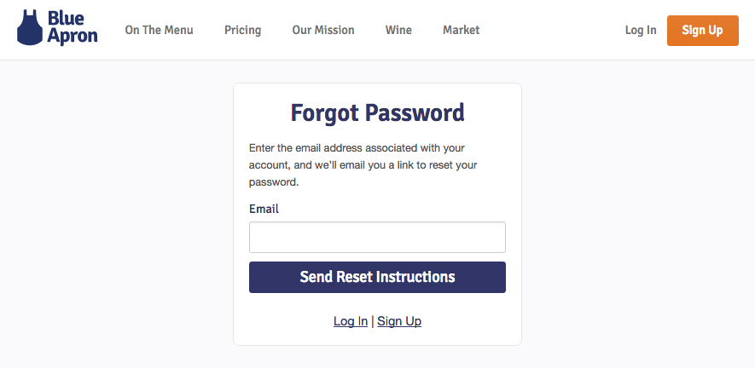Click the Blue Apron wordmark text
This screenshot has width=755, height=368.
coord(73,28)
